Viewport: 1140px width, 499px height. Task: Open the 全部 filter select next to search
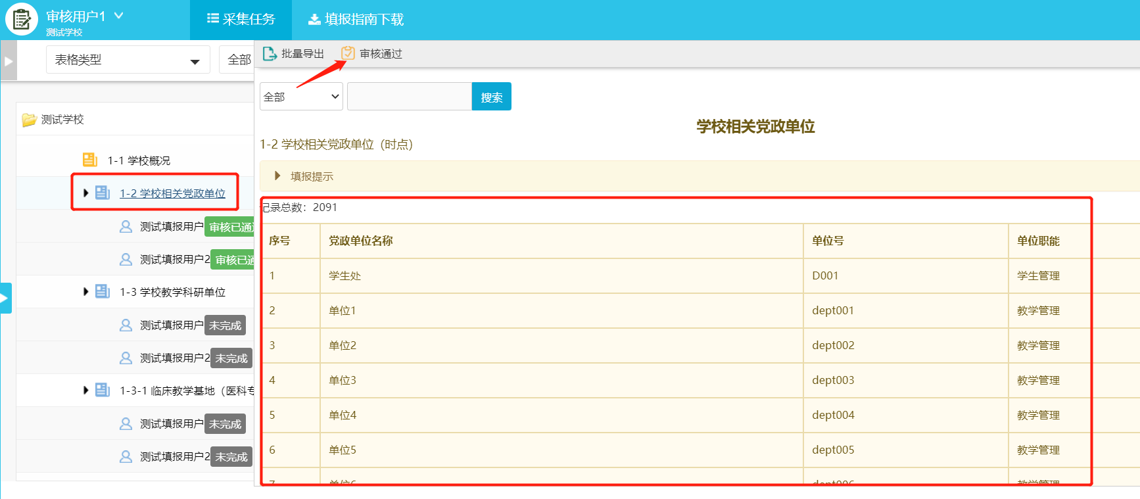pyautogui.click(x=301, y=97)
